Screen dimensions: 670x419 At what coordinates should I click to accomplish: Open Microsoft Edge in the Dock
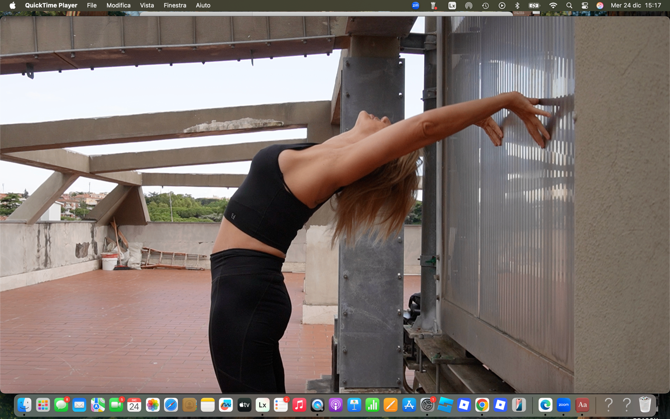pos(545,405)
